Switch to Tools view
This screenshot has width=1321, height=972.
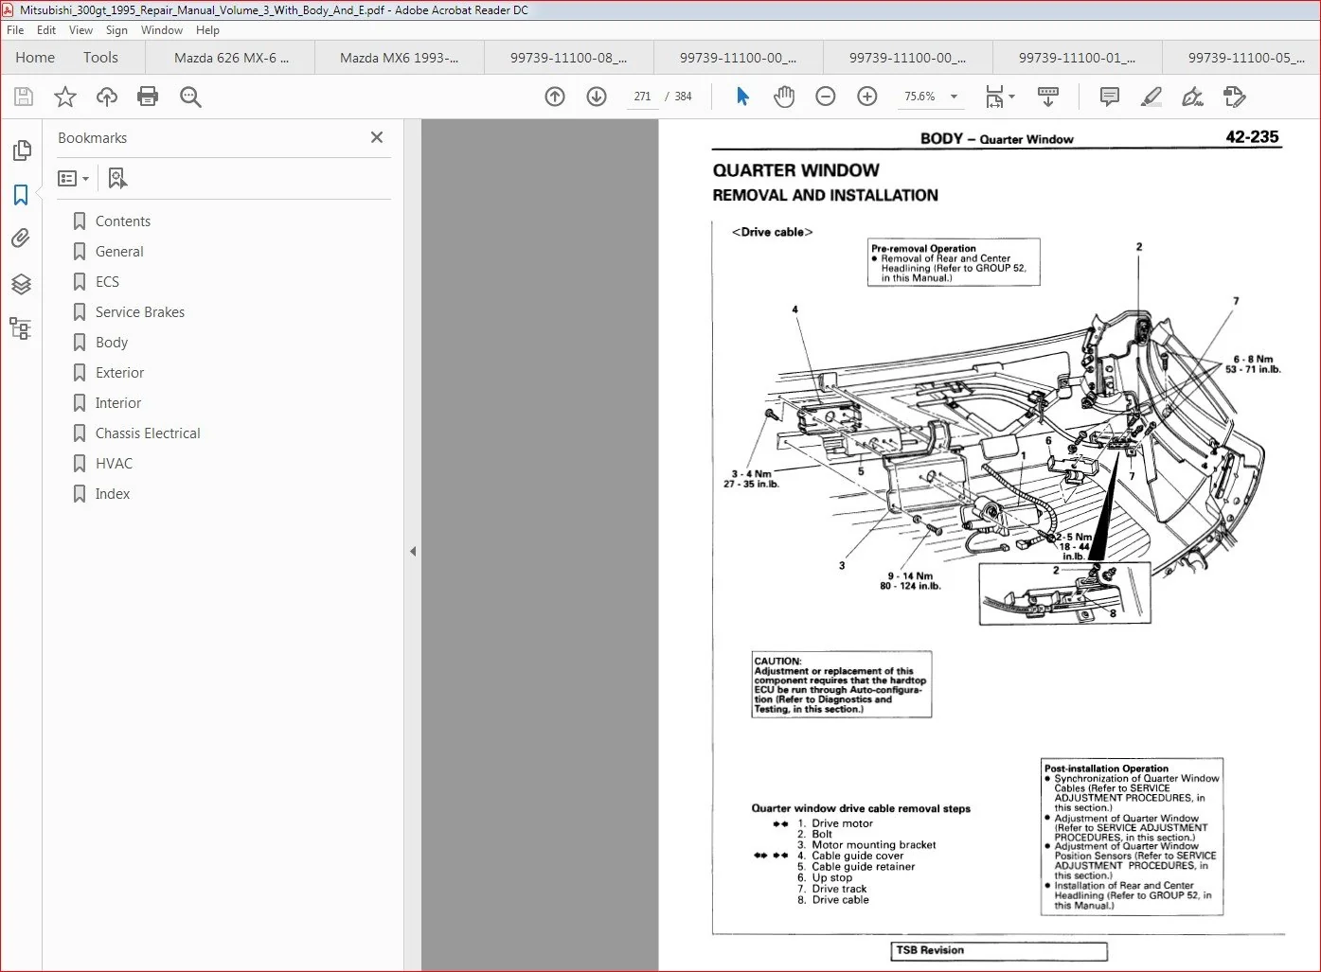point(100,58)
